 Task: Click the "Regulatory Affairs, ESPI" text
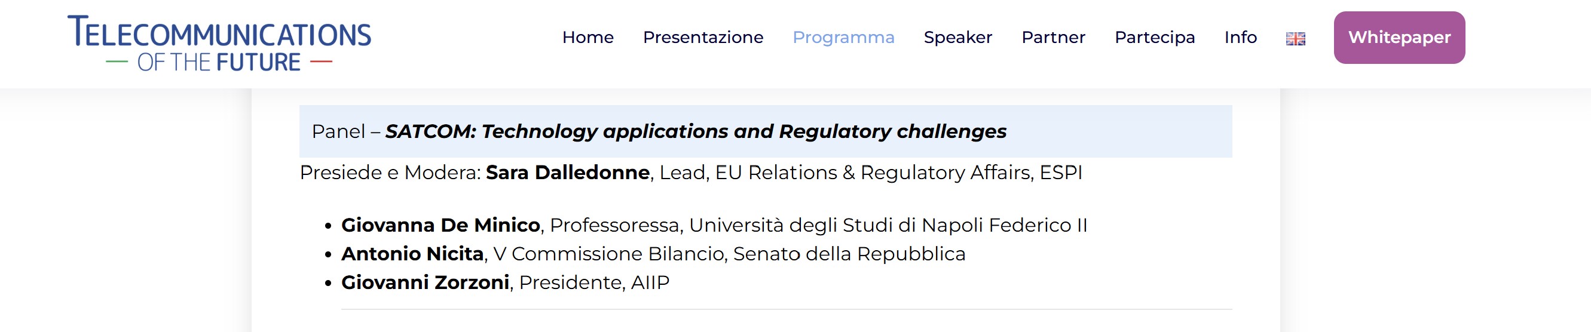pyautogui.click(x=971, y=173)
